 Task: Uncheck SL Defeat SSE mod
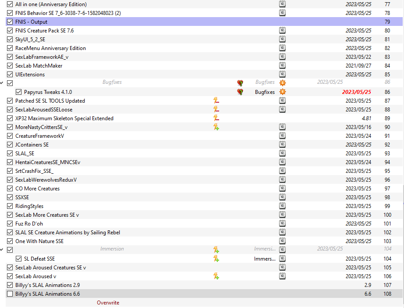tap(18, 258)
